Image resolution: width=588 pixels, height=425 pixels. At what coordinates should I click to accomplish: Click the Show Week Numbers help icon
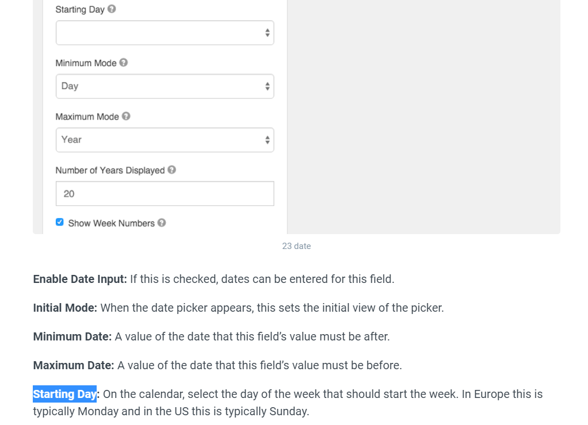click(x=163, y=223)
